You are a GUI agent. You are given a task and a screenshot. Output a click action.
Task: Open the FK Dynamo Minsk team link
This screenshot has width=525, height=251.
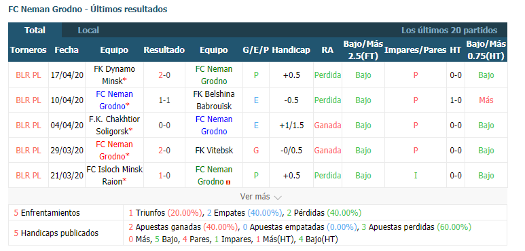(114, 75)
